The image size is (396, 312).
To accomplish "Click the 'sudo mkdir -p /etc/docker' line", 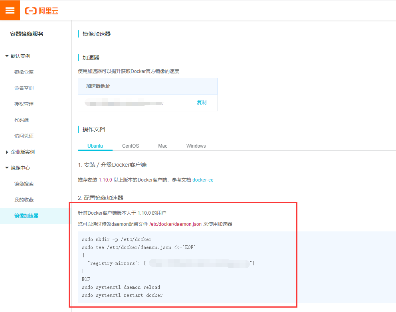I will pos(117,239).
